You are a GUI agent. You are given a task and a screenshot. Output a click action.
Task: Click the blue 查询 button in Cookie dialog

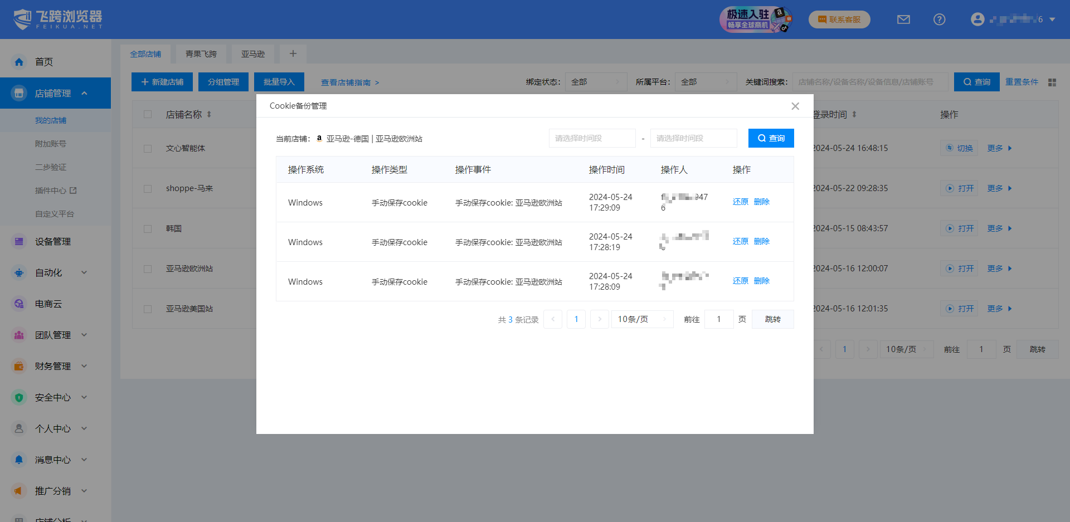coord(771,138)
